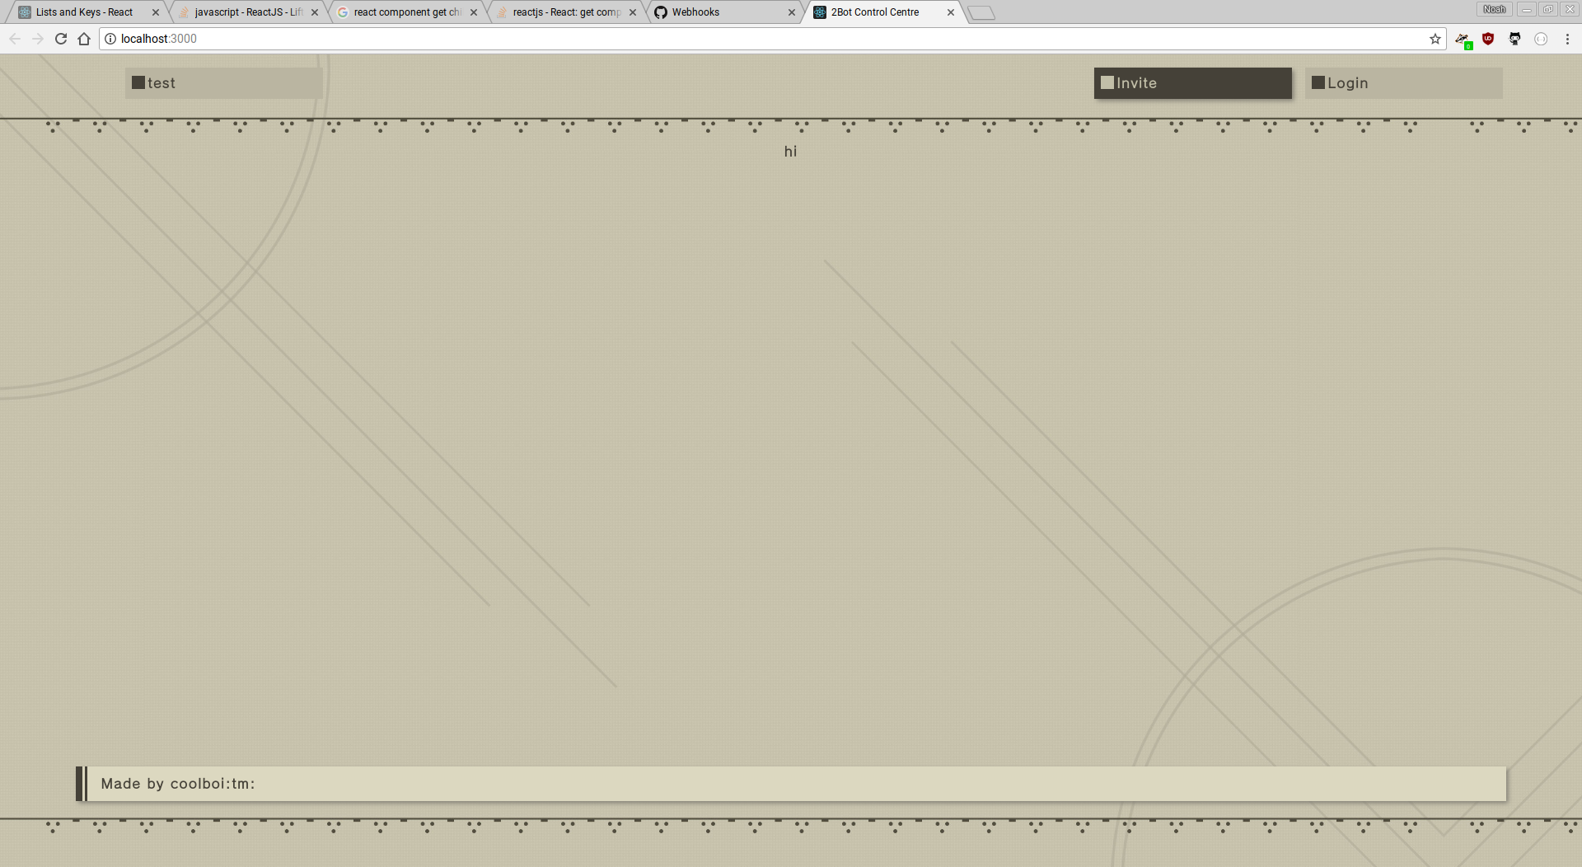The height and width of the screenshot is (867, 1582).
Task: Close the javascript - ReactJS tab
Action: [315, 12]
